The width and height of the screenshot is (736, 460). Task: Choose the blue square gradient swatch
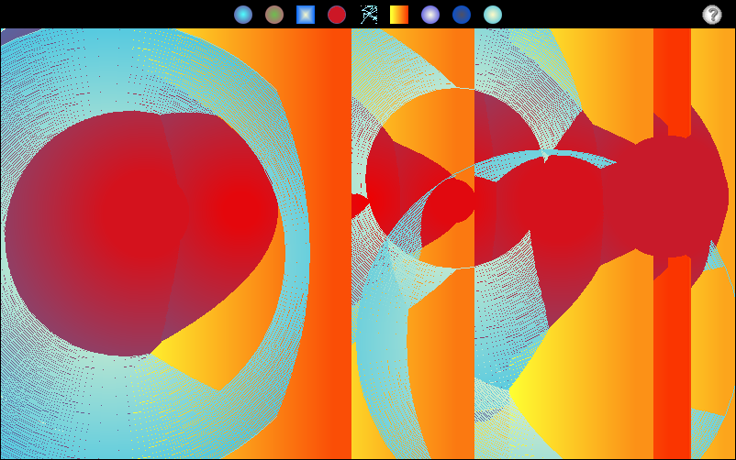coord(306,15)
